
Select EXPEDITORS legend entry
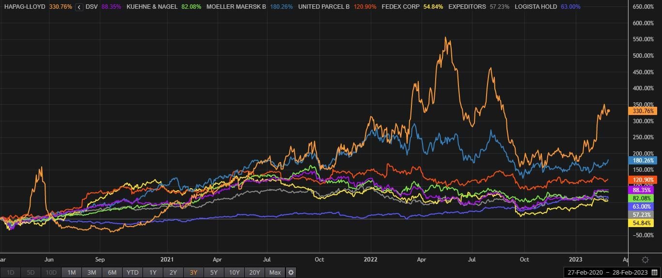click(467, 7)
